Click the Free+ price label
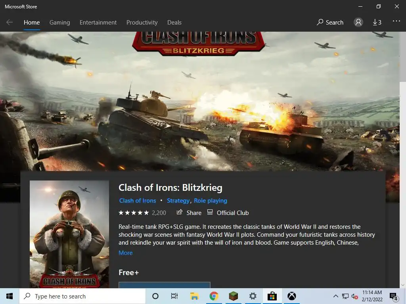Viewport: 406px width, 304px height. (129, 272)
